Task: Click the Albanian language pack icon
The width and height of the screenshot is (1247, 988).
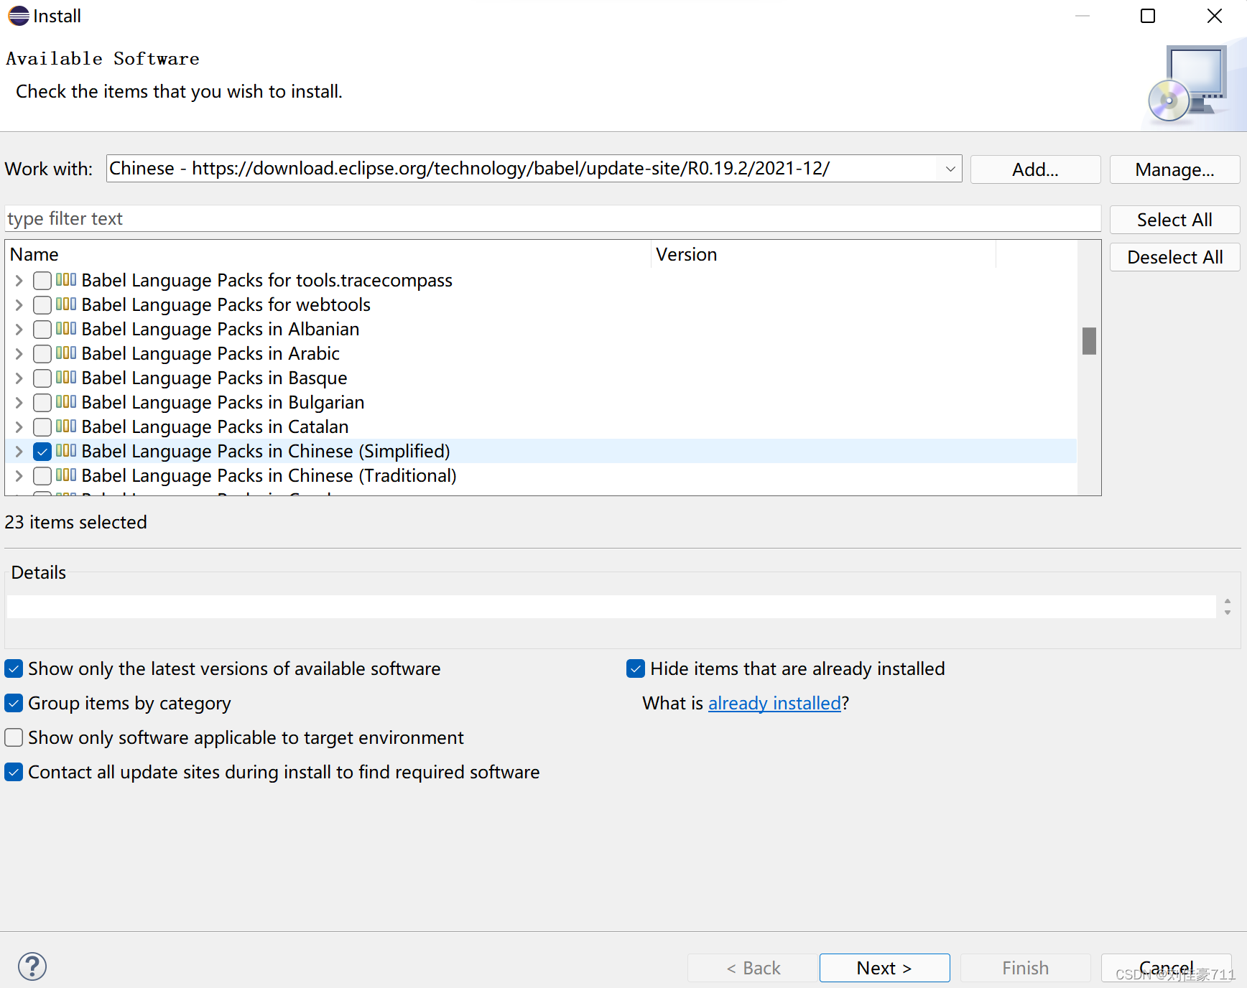Action: pyautogui.click(x=66, y=328)
